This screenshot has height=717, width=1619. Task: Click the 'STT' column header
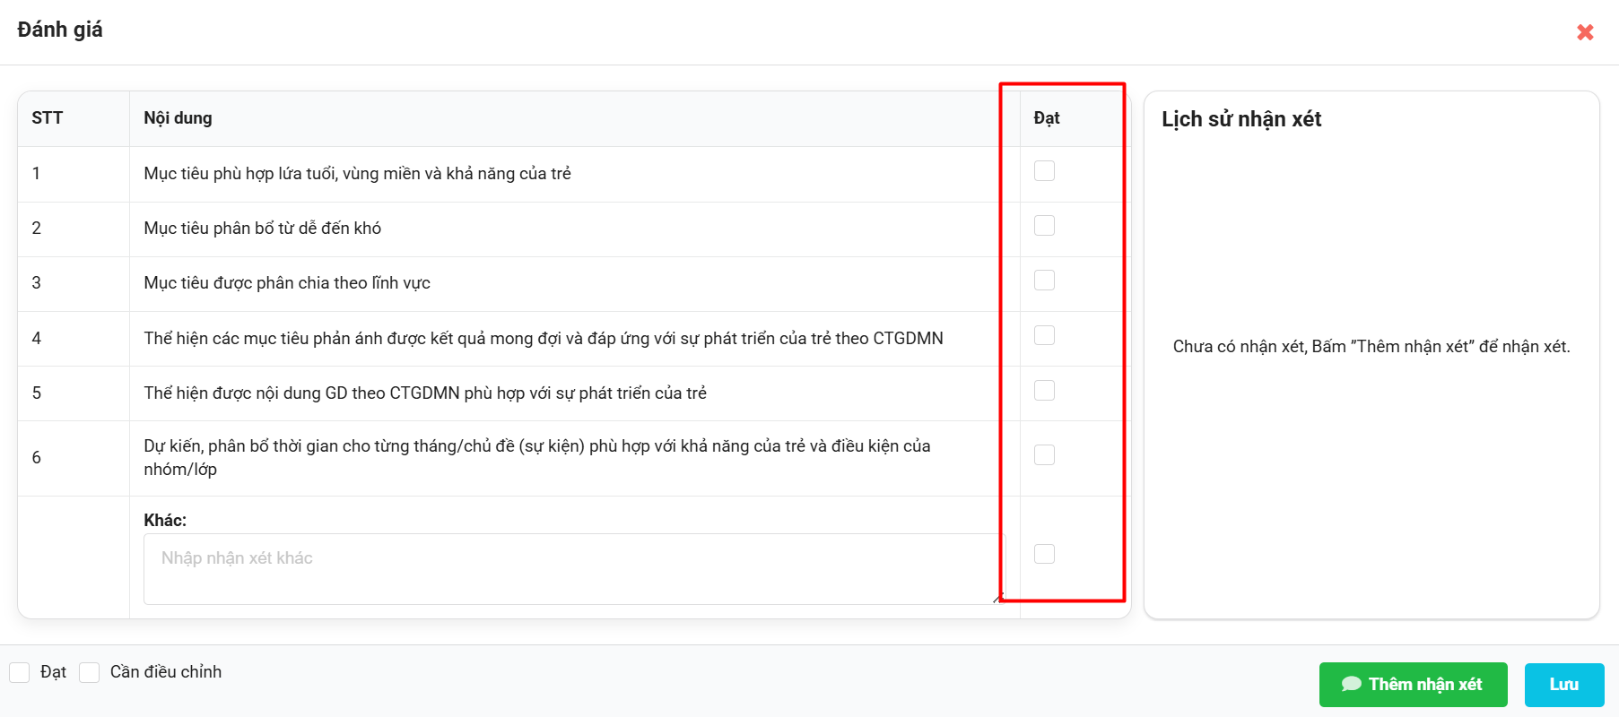click(x=48, y=118)
